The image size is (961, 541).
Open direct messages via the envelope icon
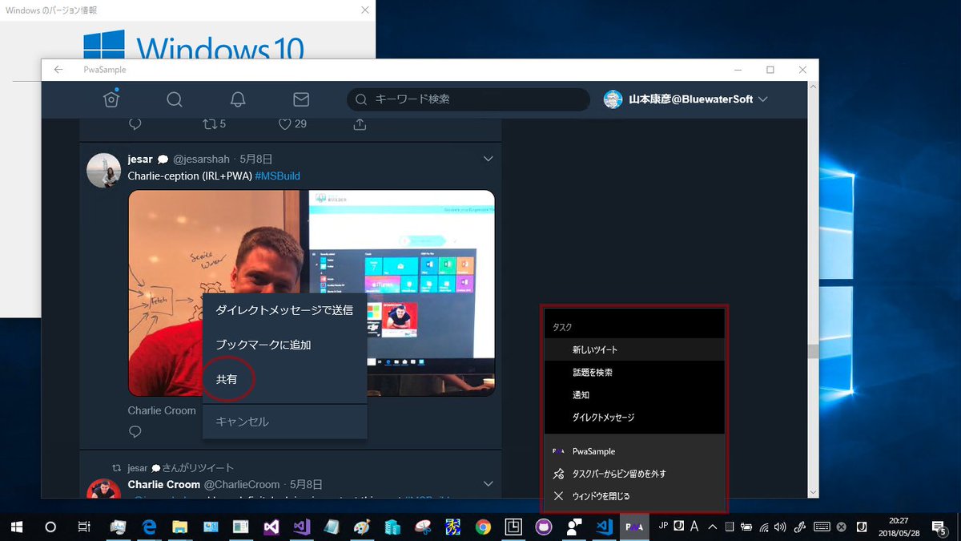point(301,99)
